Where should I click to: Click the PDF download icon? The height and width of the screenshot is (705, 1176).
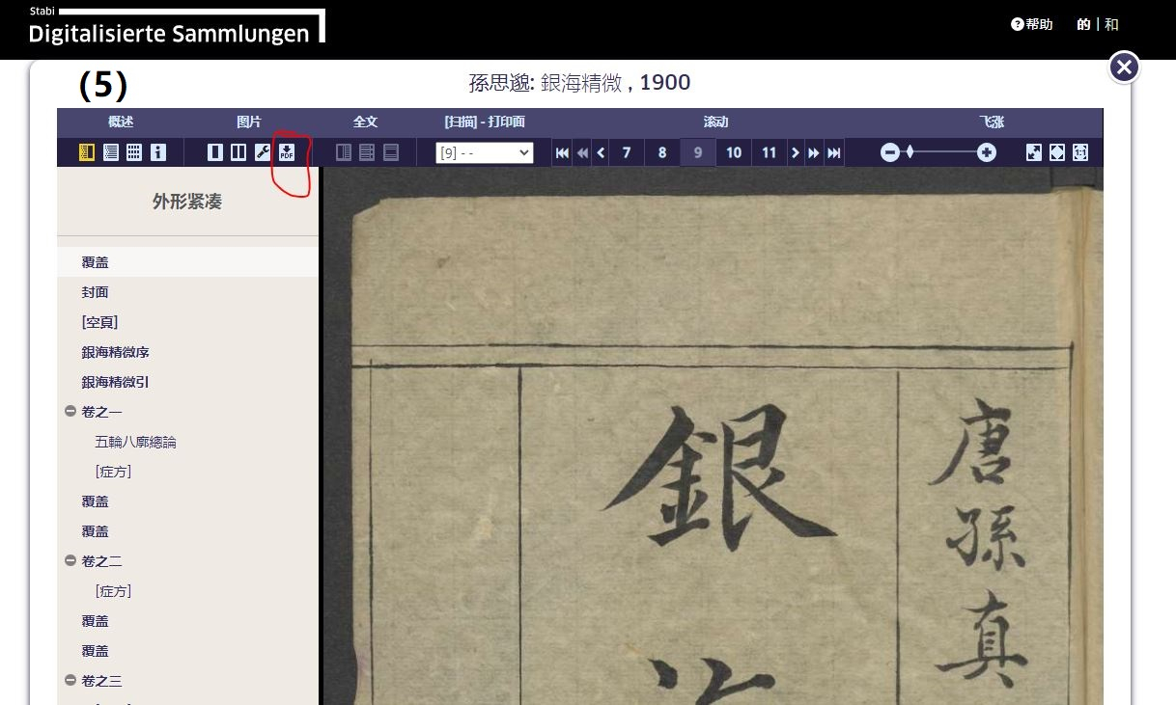pyautogui.click(x=287, y=152)
